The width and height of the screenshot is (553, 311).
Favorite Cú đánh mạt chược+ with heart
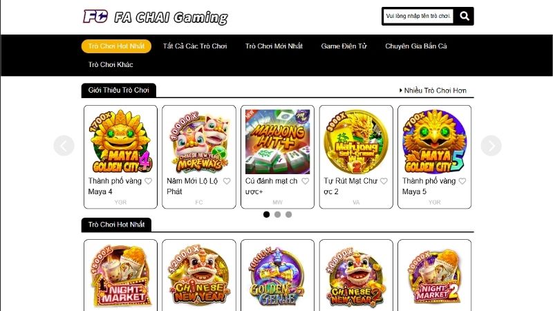pyautogui.click(x=306, y=181)
